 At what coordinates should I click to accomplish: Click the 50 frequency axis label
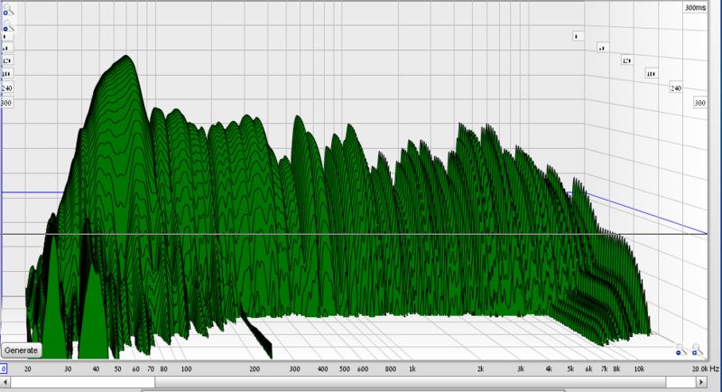pos(118,369)
